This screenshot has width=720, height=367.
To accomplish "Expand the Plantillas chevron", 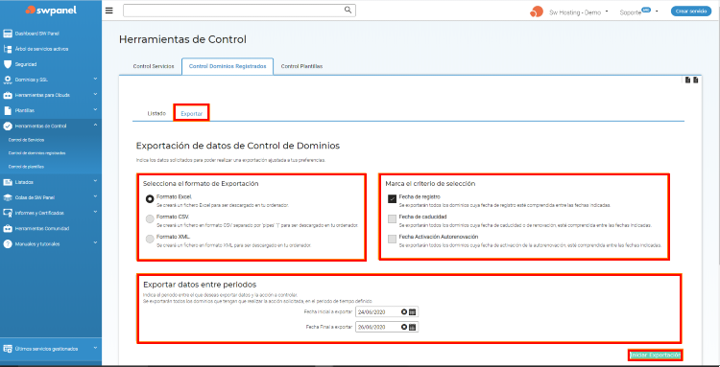I will click(95, 109).
